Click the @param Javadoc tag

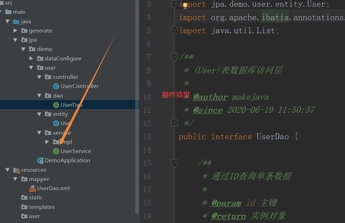click(x=226, y=203)
